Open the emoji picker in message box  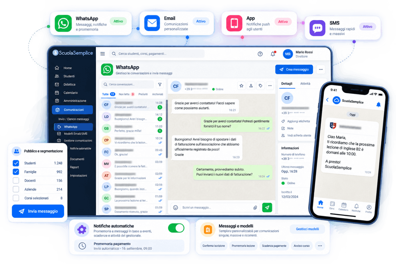(175, 208)
